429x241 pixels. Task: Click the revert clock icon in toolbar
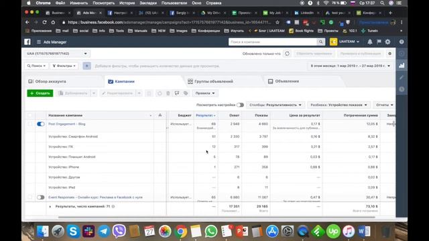160,93
